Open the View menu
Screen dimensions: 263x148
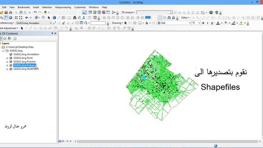[12, 7]
